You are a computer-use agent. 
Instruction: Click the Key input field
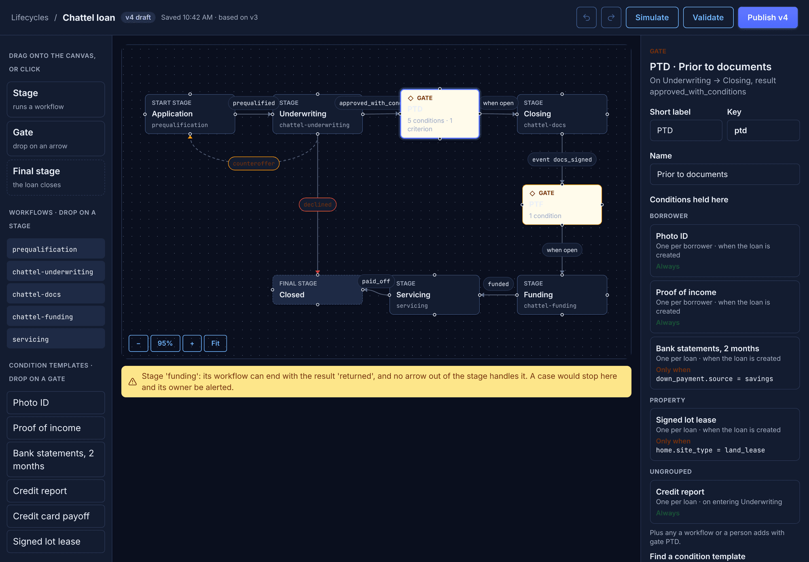point(763,130)
